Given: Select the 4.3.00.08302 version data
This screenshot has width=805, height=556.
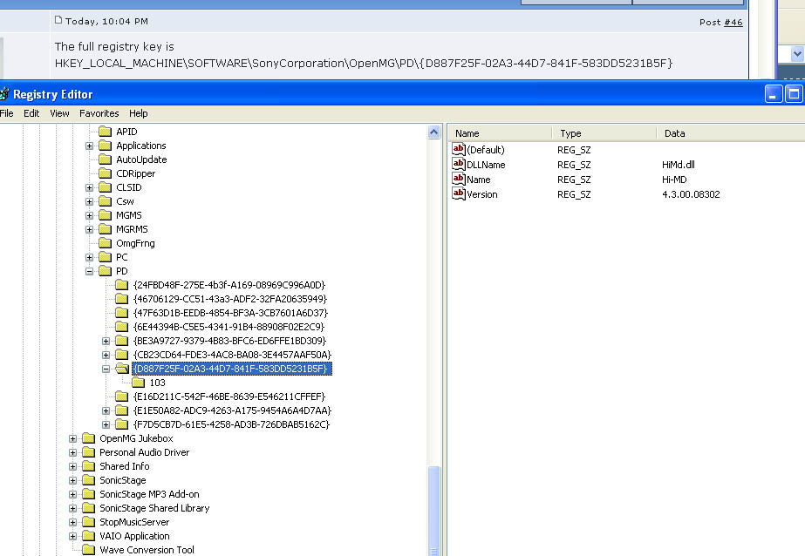Looking at the screenshot, I should click(x=691, y=193).
